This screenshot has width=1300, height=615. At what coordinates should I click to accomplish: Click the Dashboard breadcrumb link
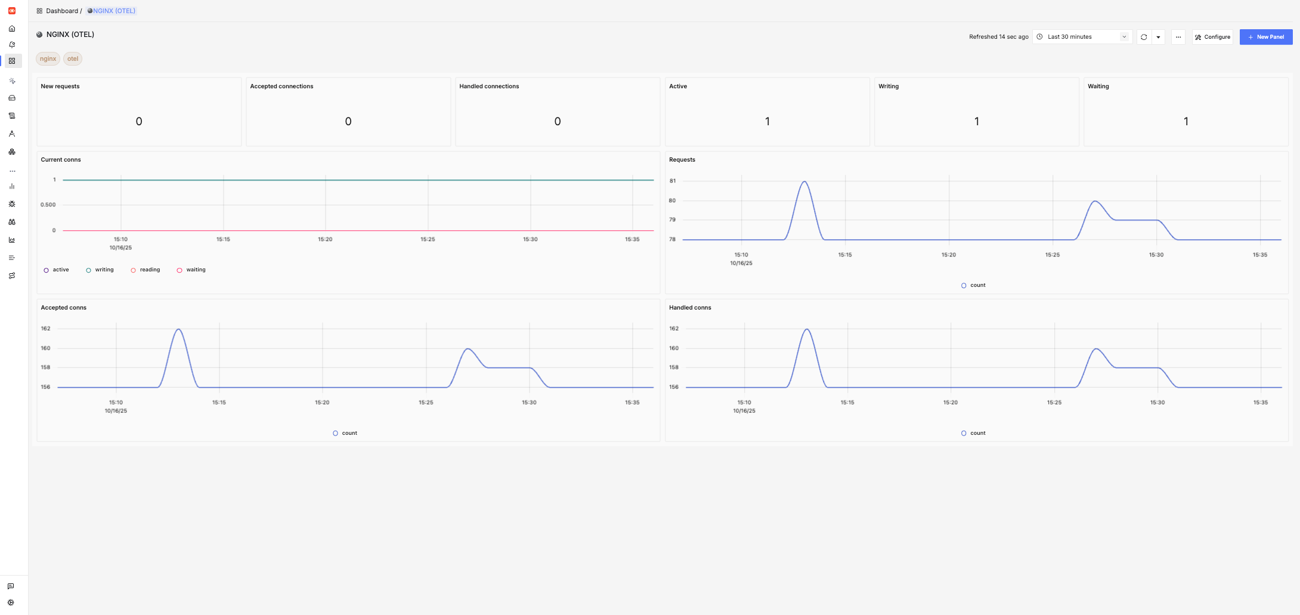click(62, 11)
